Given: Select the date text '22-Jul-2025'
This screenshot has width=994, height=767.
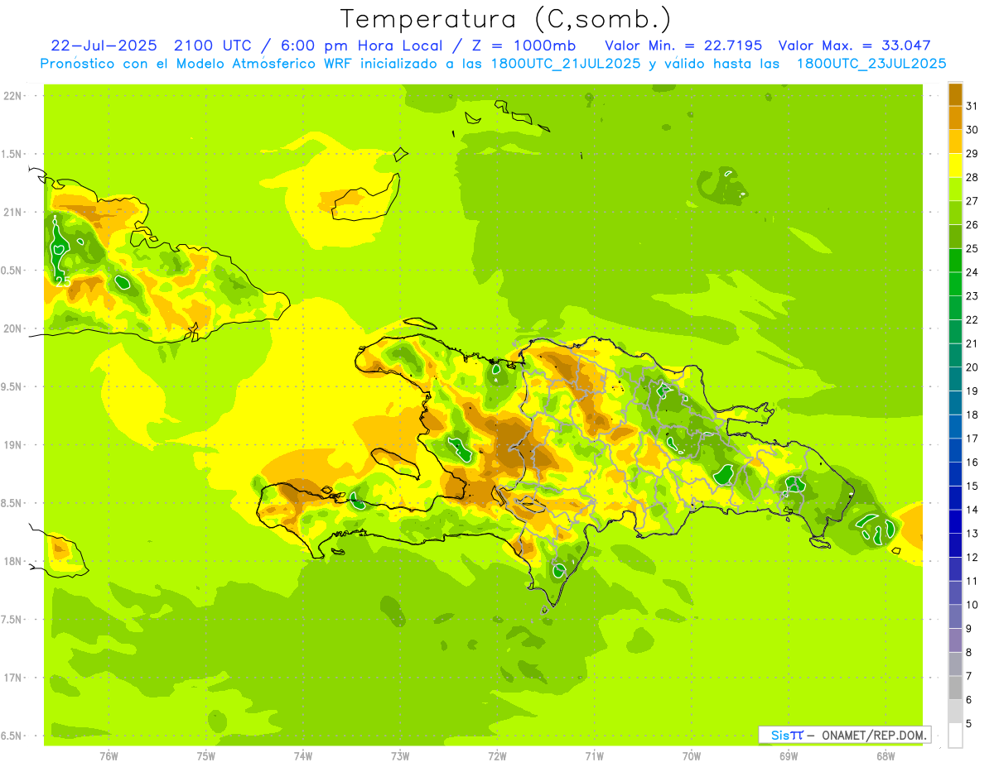Looking at the screenshot, I should 103,46.
